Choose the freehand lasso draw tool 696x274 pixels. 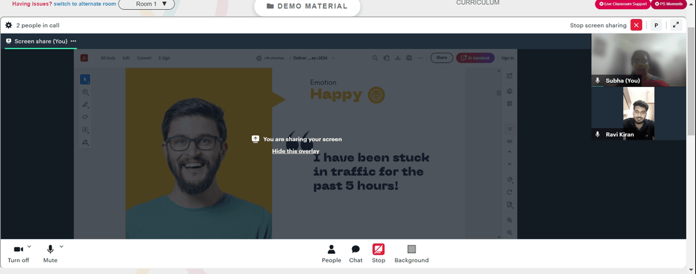click(x=85, y=117)
